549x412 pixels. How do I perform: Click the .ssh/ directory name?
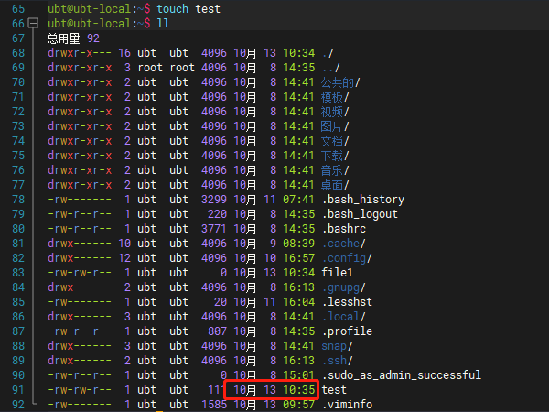(337, 361)
